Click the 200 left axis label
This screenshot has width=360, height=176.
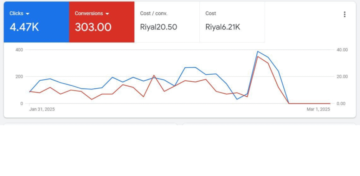19,76
